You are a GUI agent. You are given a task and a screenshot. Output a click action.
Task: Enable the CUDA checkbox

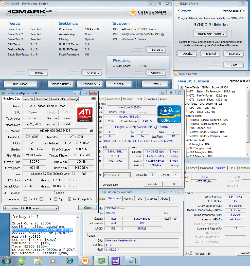tap(41, 199)
